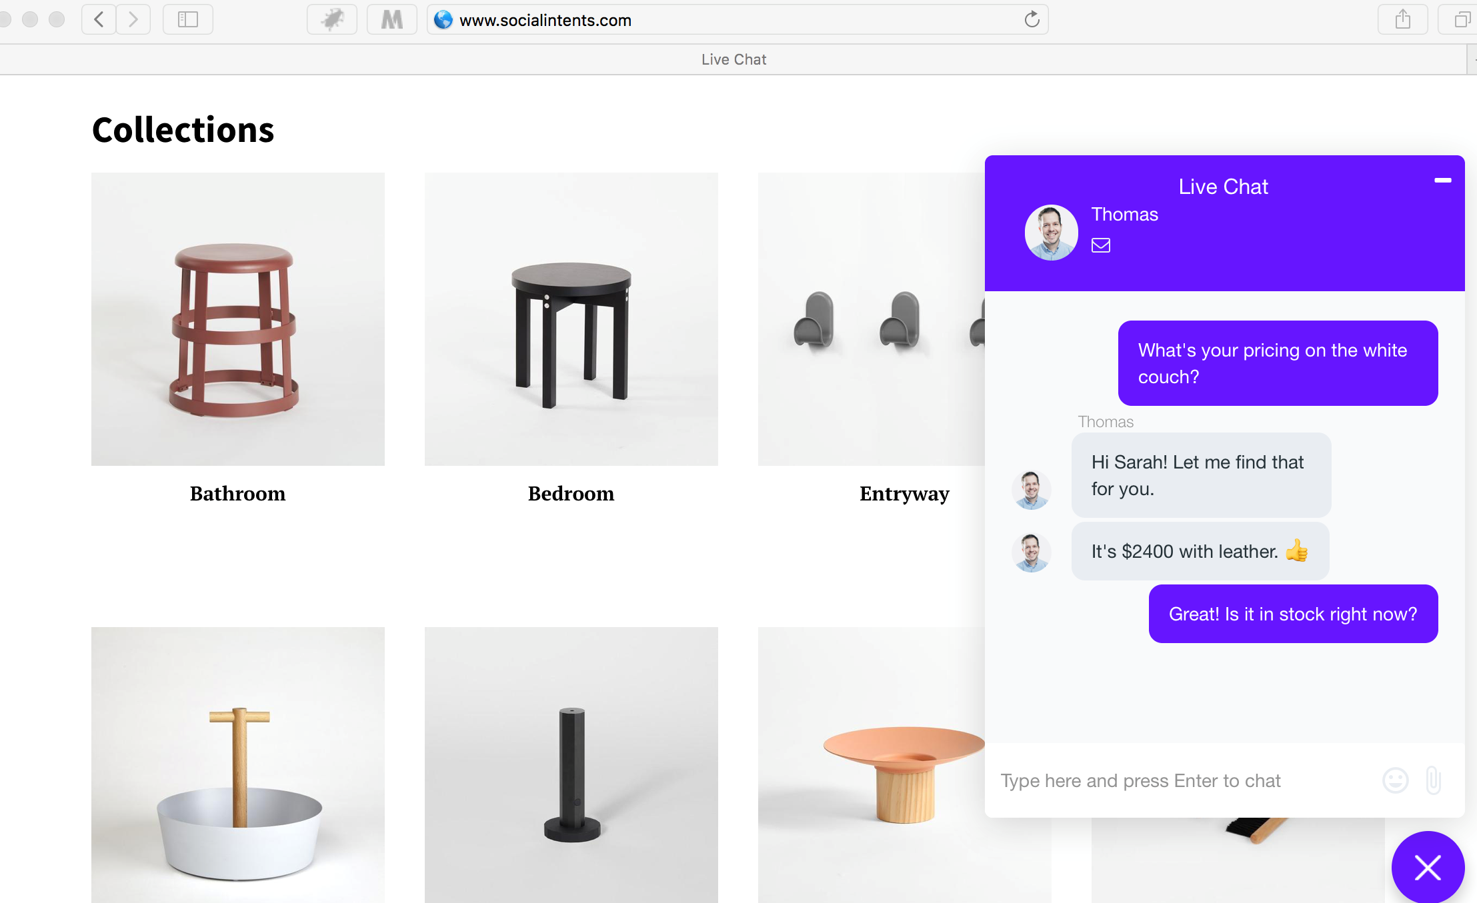The image size is (1477, 903).
Task: Click the chat message input field
Action: pyautogui.click(x=1180, y=780)
